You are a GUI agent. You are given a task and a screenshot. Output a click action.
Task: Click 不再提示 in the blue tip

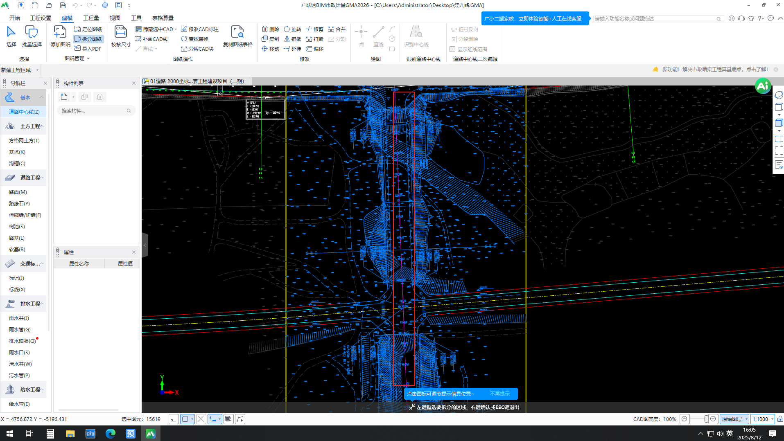pos(500,394)
